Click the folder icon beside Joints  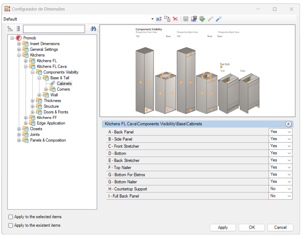coord(26,135)
